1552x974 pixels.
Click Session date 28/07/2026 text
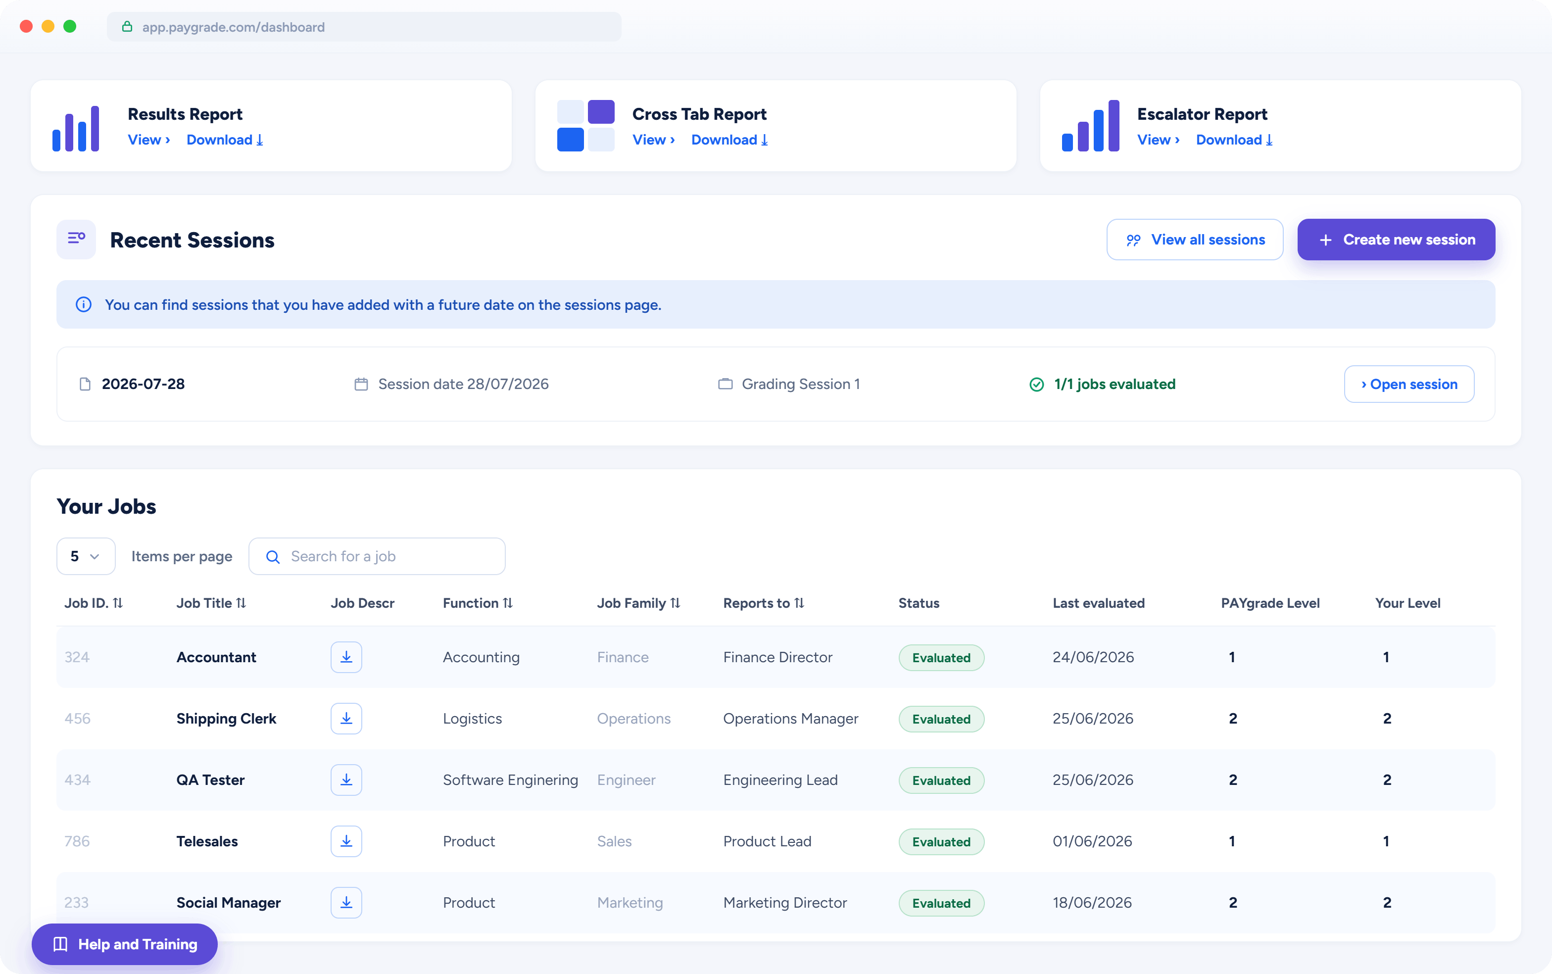coord(463,384)
